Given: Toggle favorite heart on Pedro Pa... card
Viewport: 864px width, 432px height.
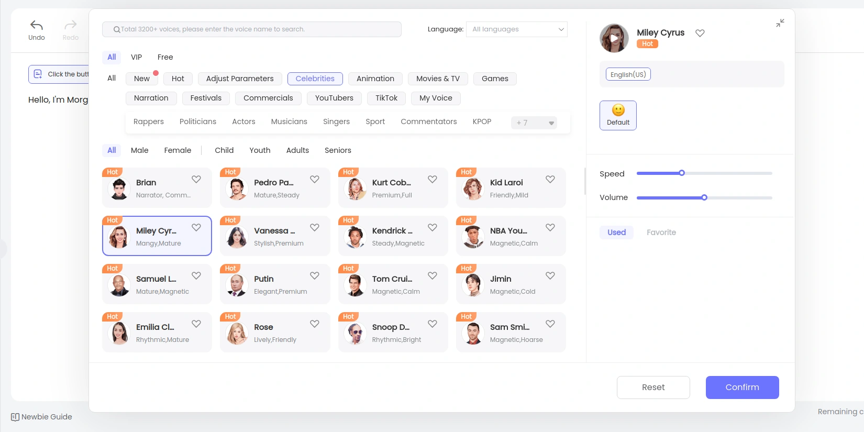Looking at the screenshot, I should click(315, 179).
